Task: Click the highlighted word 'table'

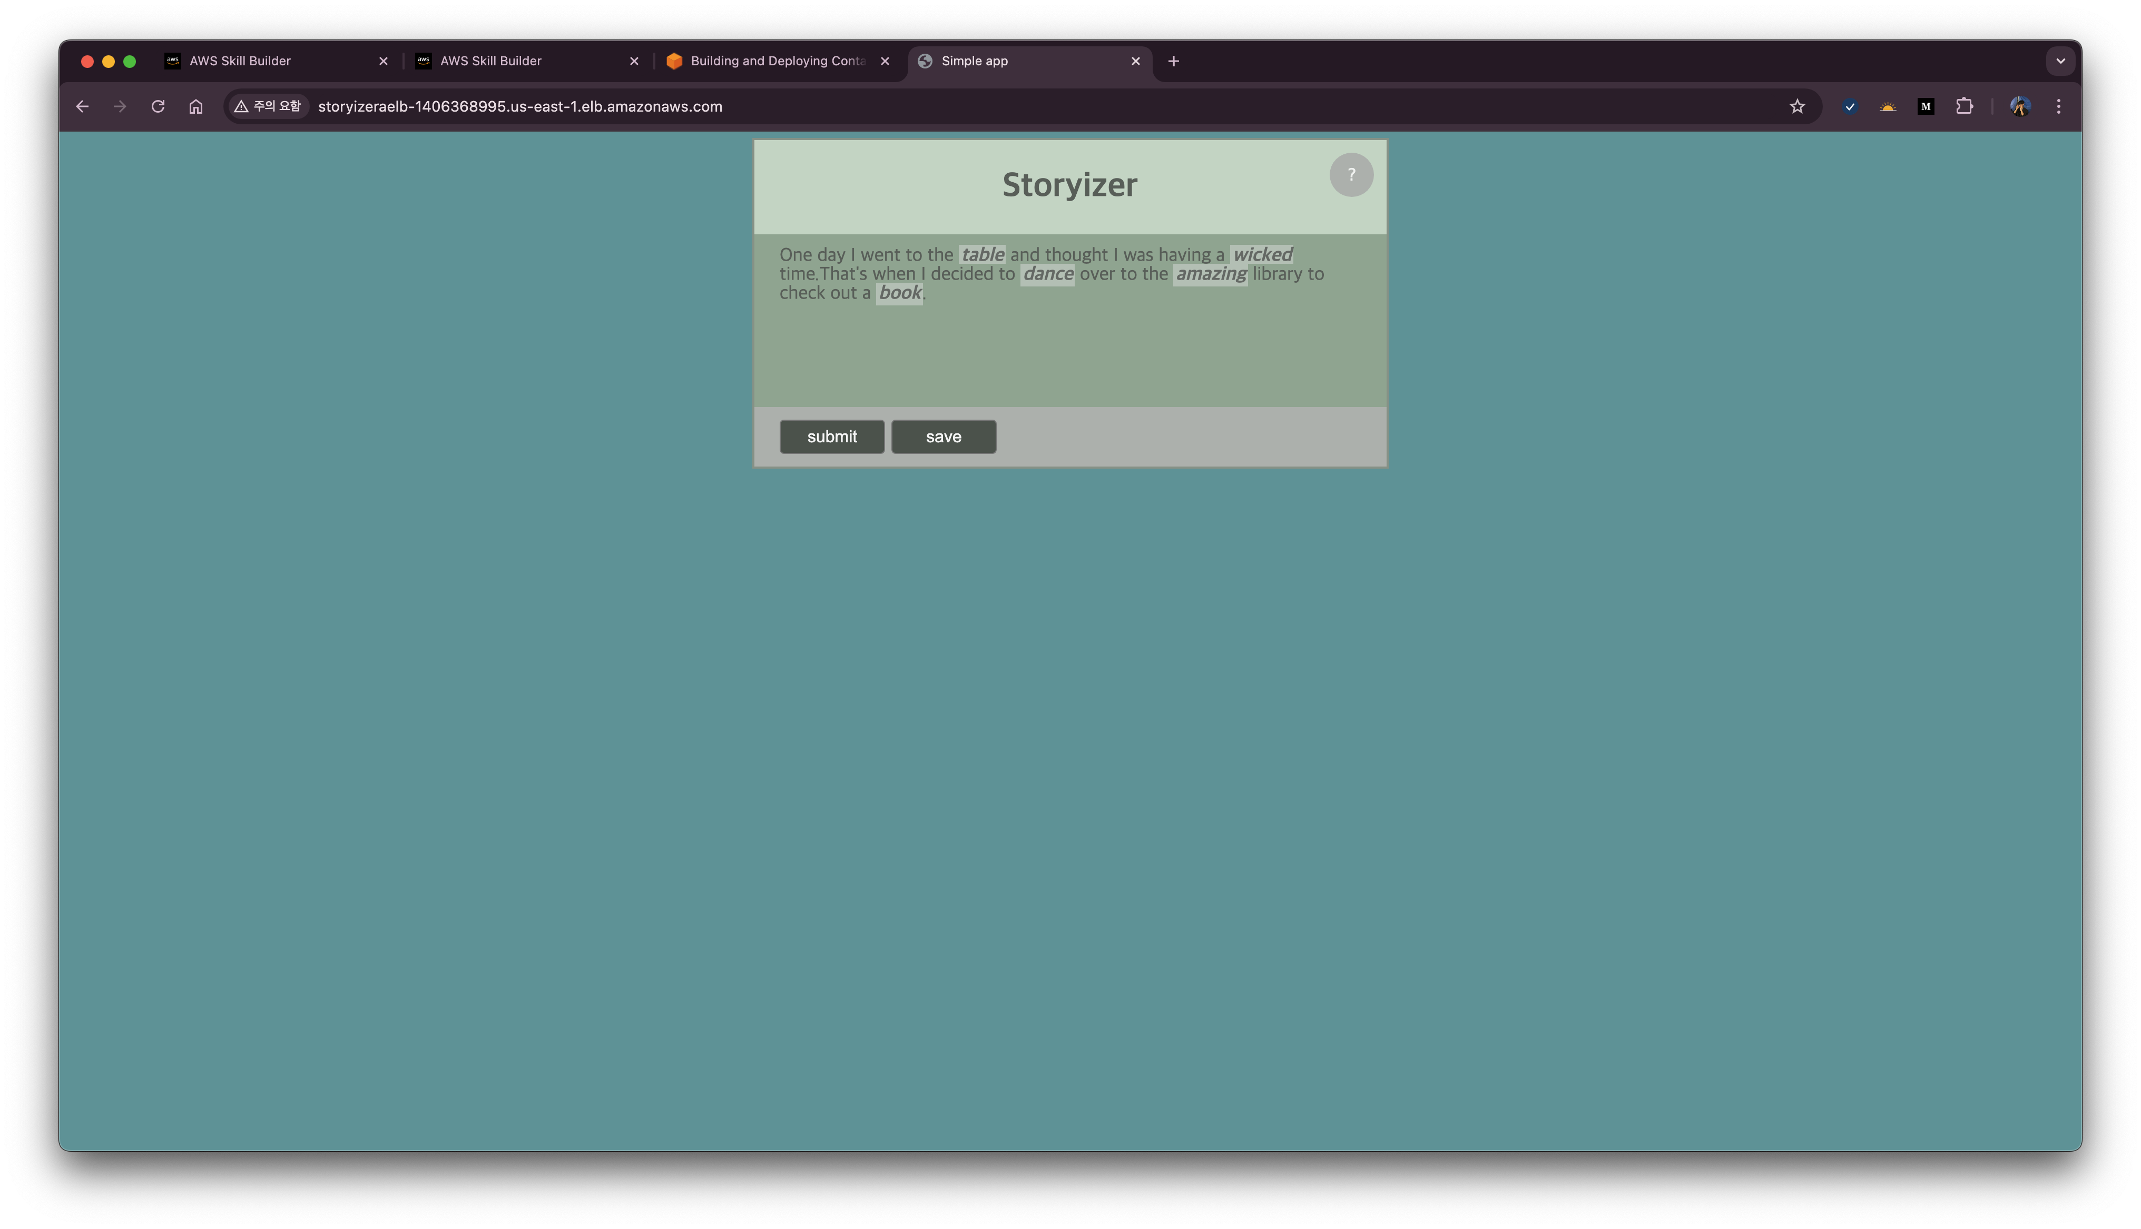Action: tap(982, 254)
